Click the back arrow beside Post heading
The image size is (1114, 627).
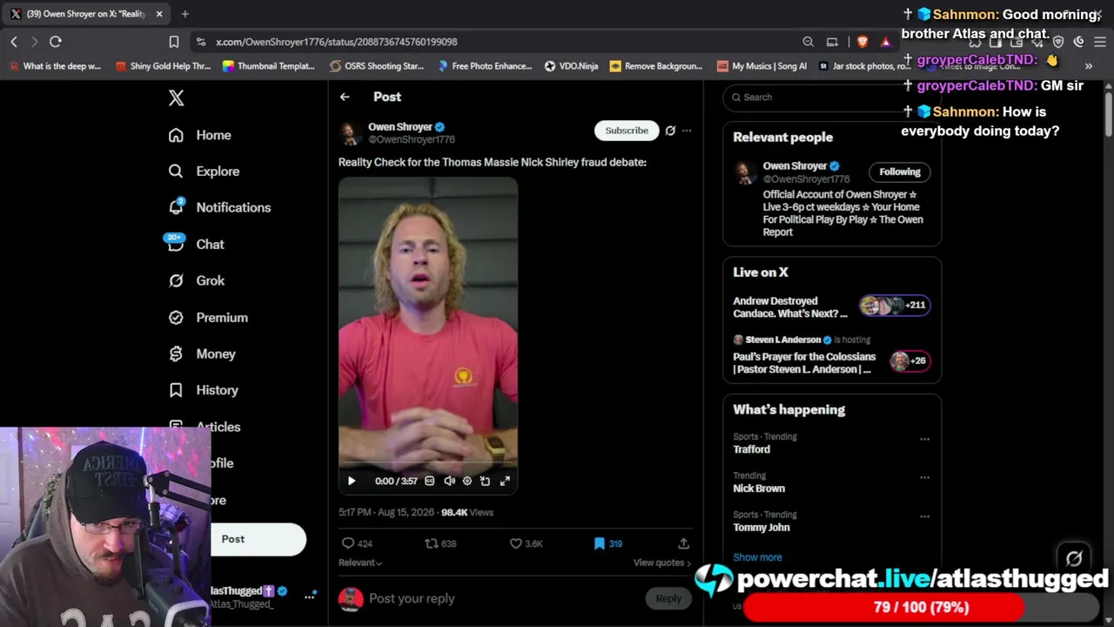(x=345, y=98)
